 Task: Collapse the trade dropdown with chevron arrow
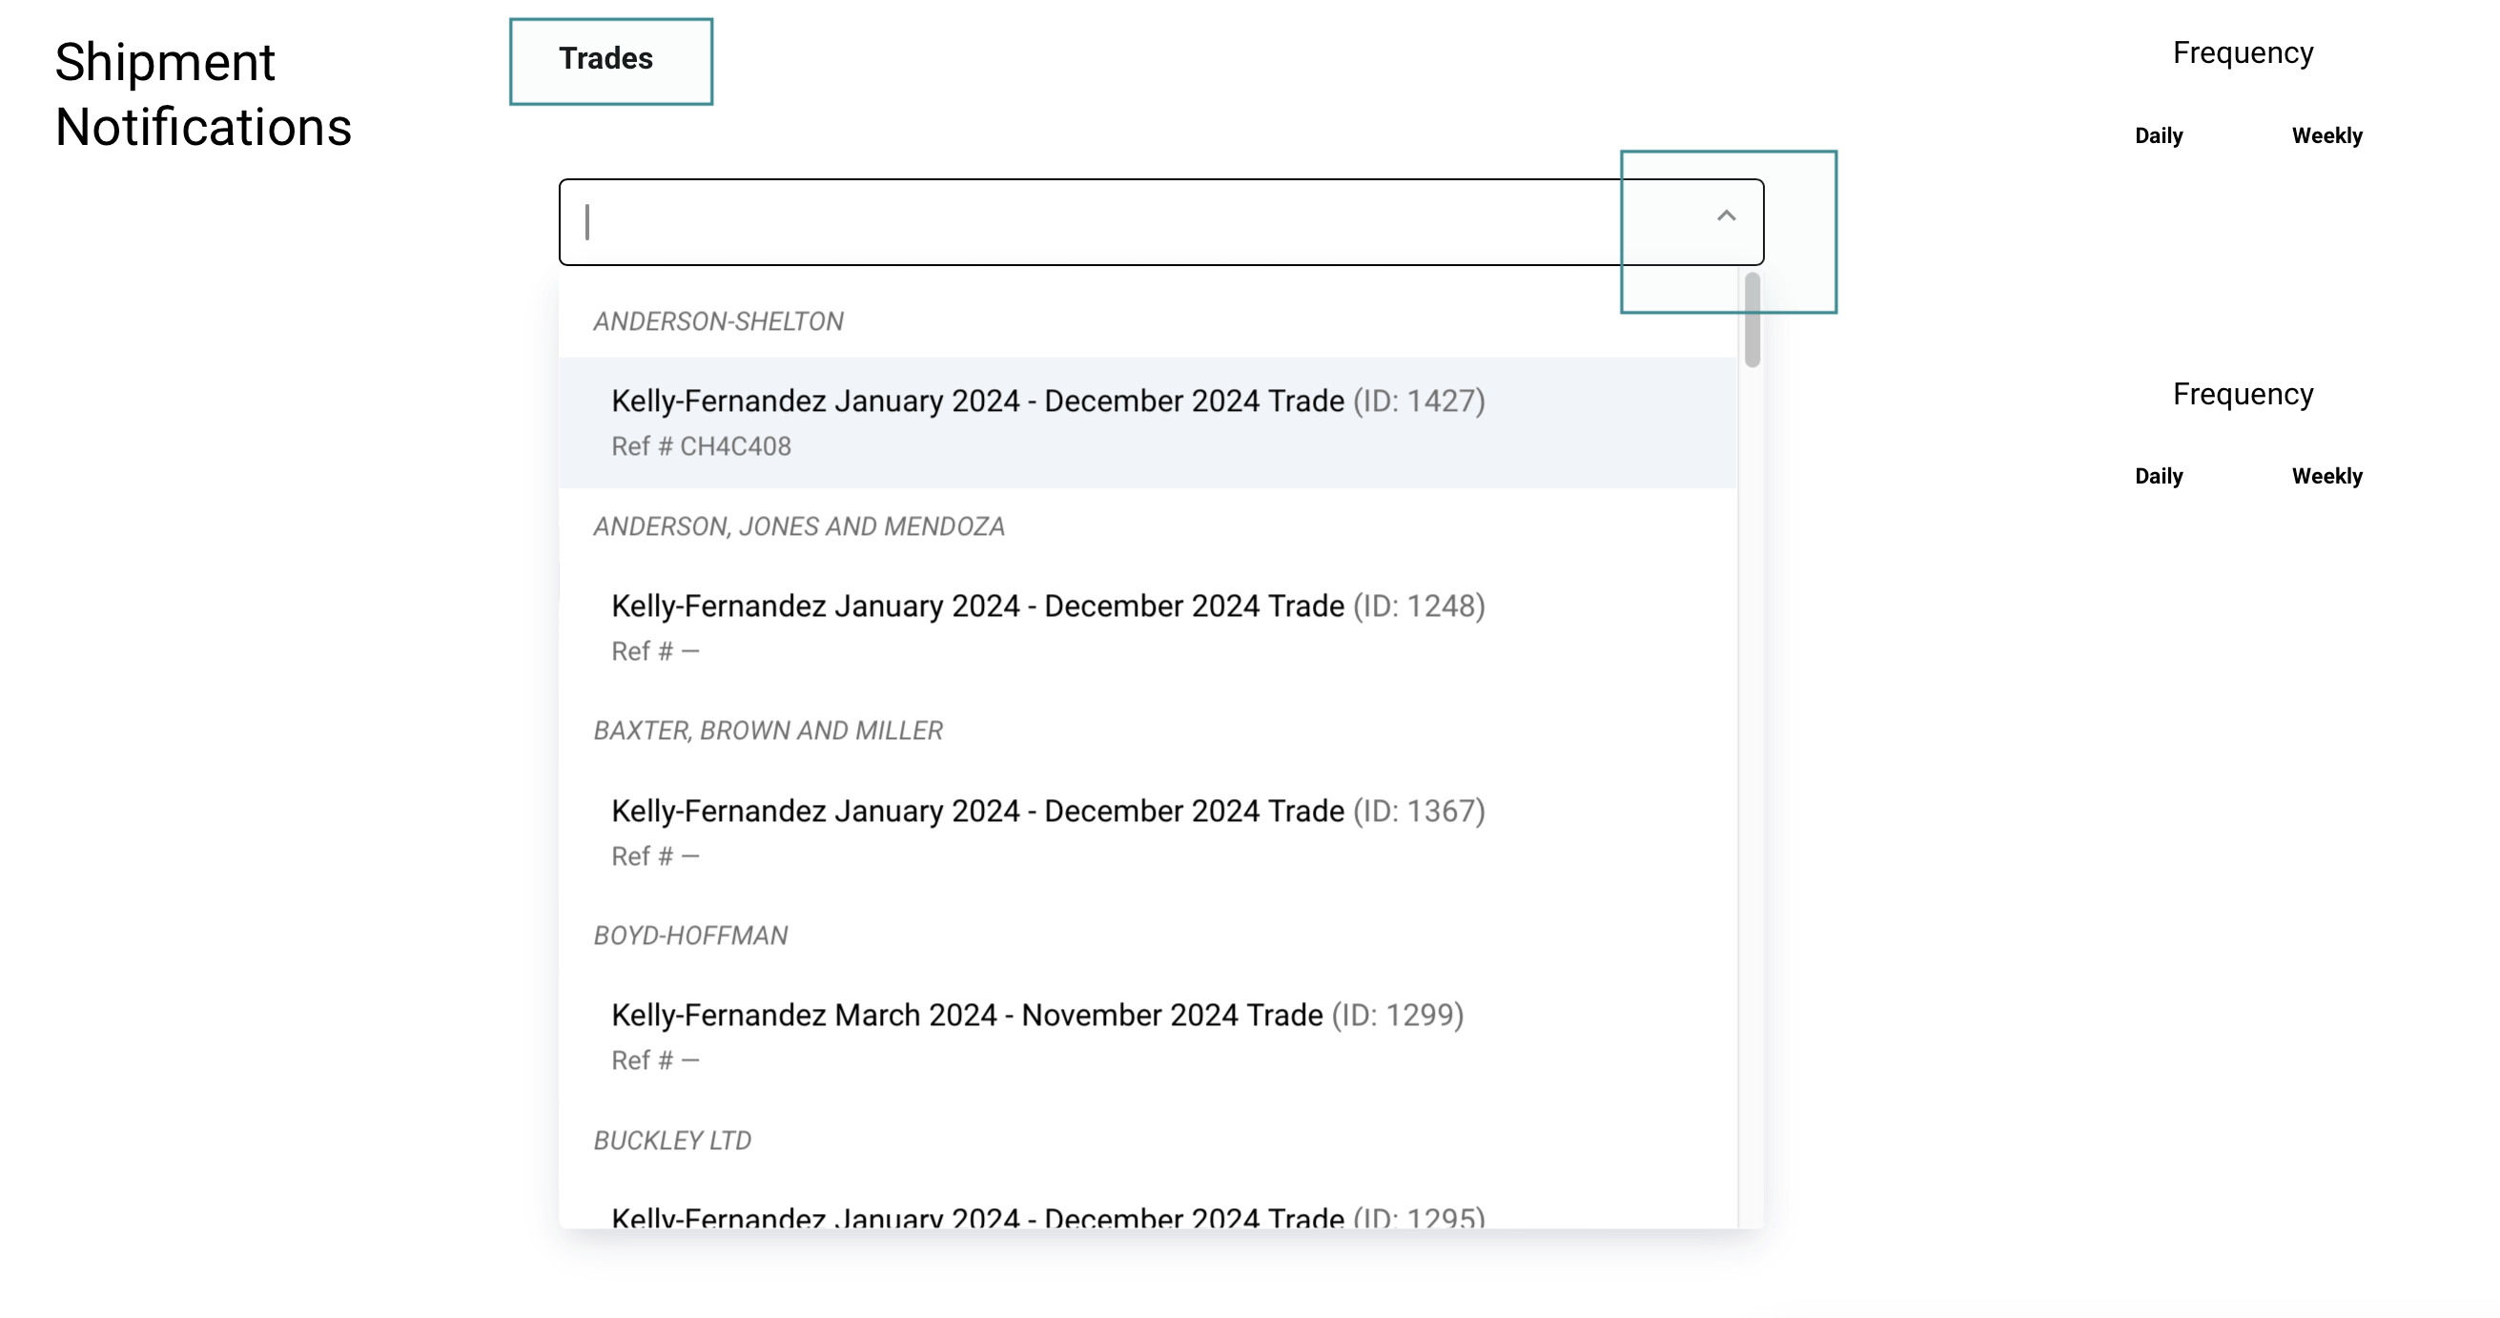click(x=1725, y=216)
